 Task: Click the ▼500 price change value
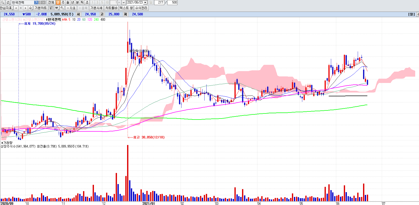coord(27,14)
